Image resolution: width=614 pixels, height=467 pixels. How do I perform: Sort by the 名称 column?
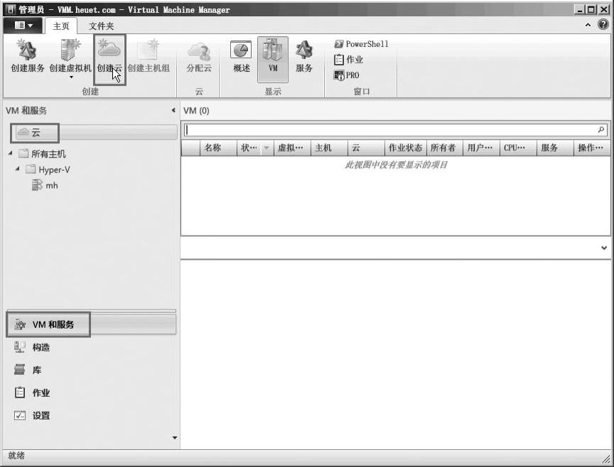[218, 148]
